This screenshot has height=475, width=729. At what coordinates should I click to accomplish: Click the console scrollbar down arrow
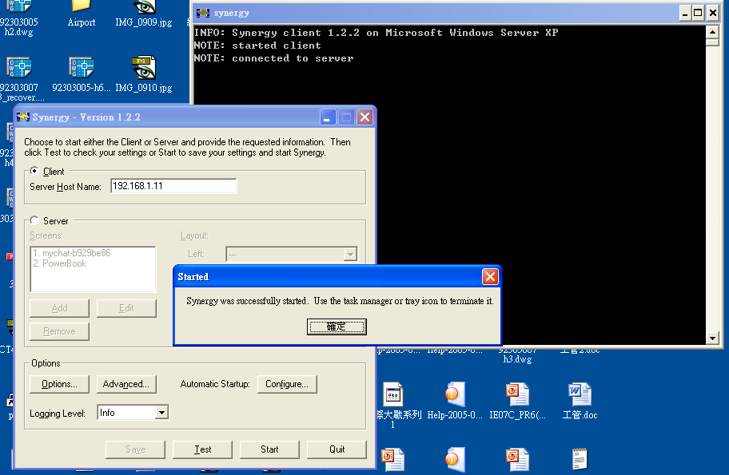tap(712, 338)
